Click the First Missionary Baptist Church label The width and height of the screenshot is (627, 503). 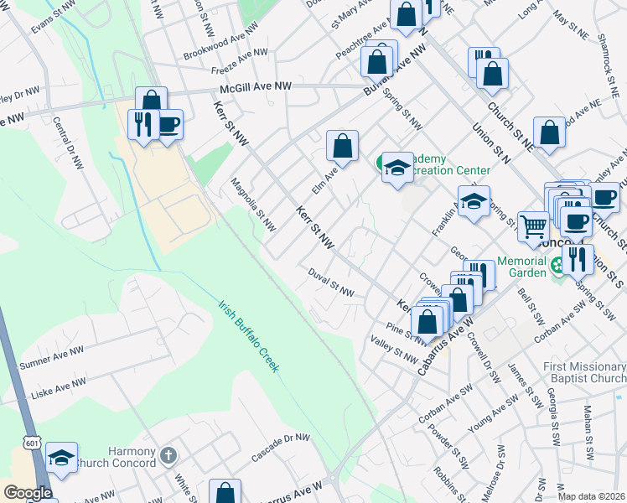(584, 372)
